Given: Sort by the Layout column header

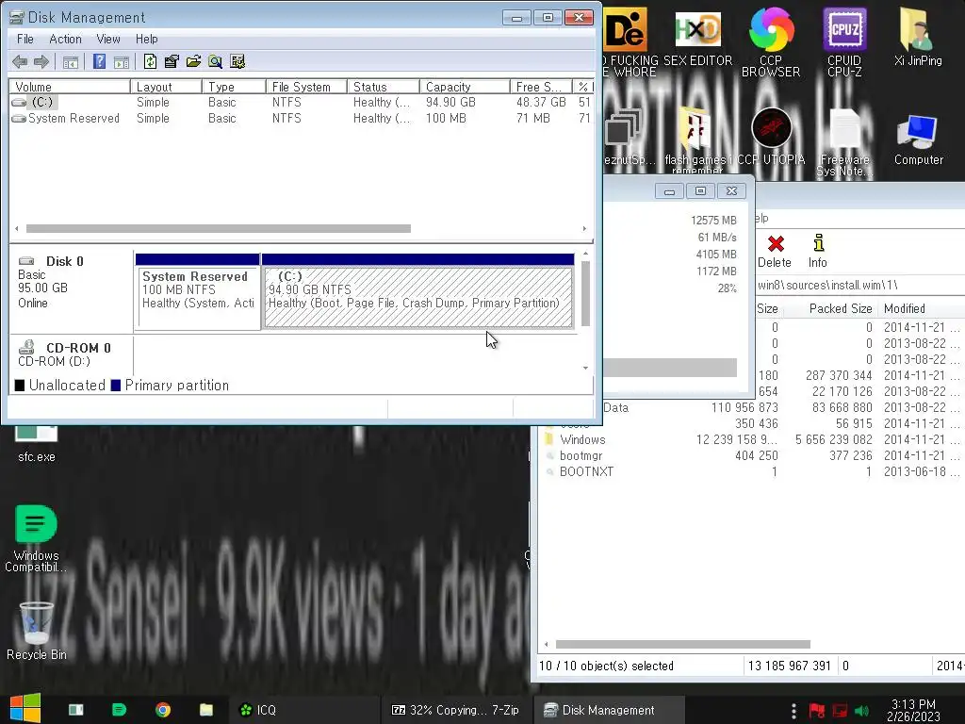Looking at the screenshot, I should pyautogui.click(x=166, y=87).
